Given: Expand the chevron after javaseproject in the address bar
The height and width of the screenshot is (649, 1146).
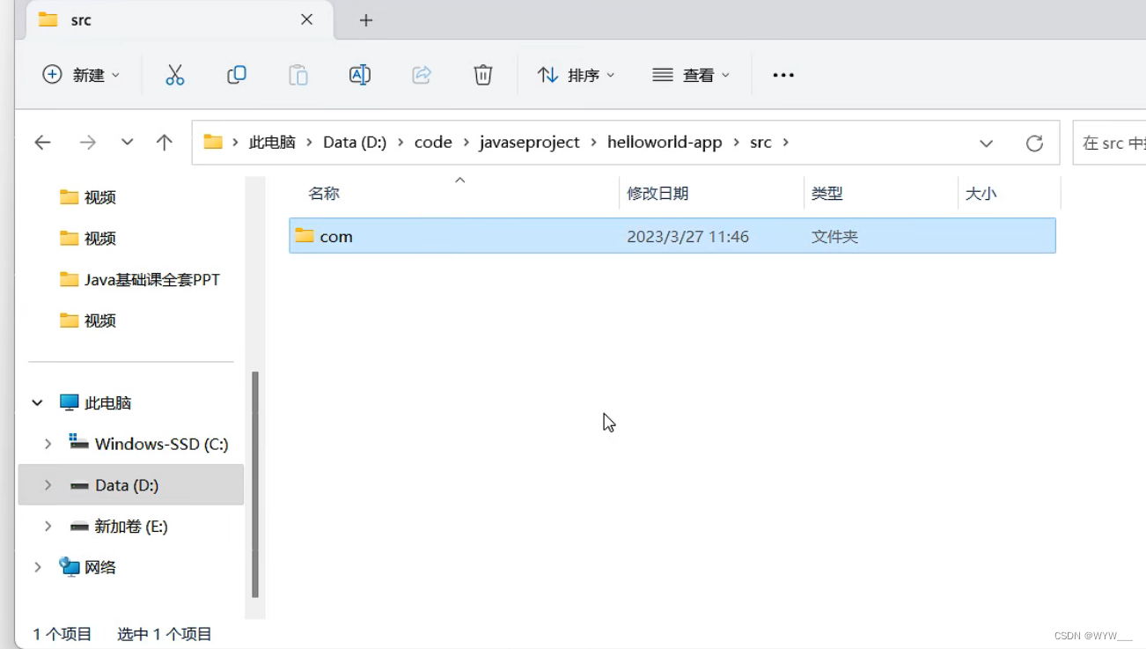Looking at the screenshot, I should 593,142.
